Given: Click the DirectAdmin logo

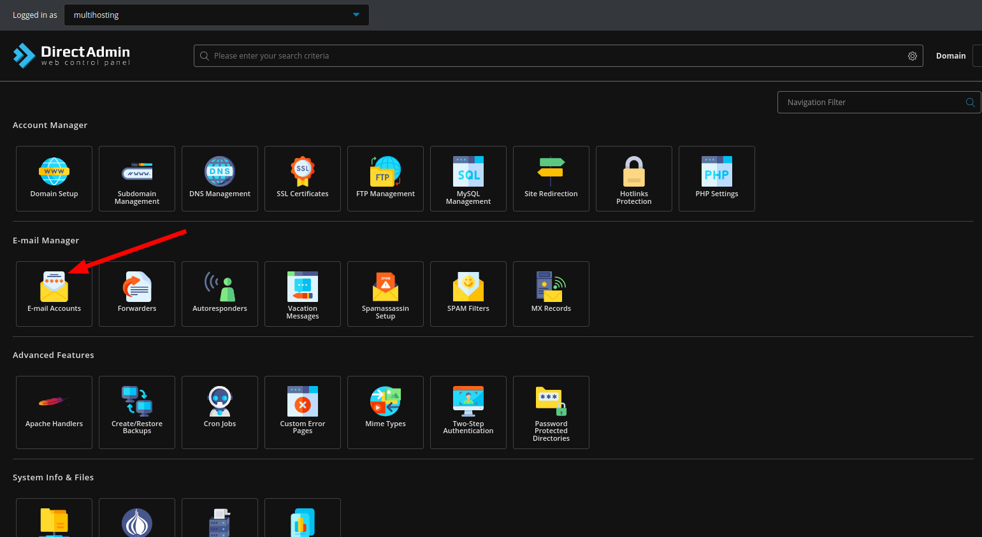Looking at the screenshot, I should [71, 55].
